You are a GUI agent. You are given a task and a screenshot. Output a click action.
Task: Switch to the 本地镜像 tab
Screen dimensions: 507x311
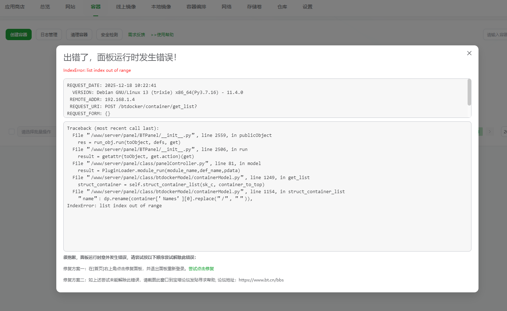(x=161, y=6)
